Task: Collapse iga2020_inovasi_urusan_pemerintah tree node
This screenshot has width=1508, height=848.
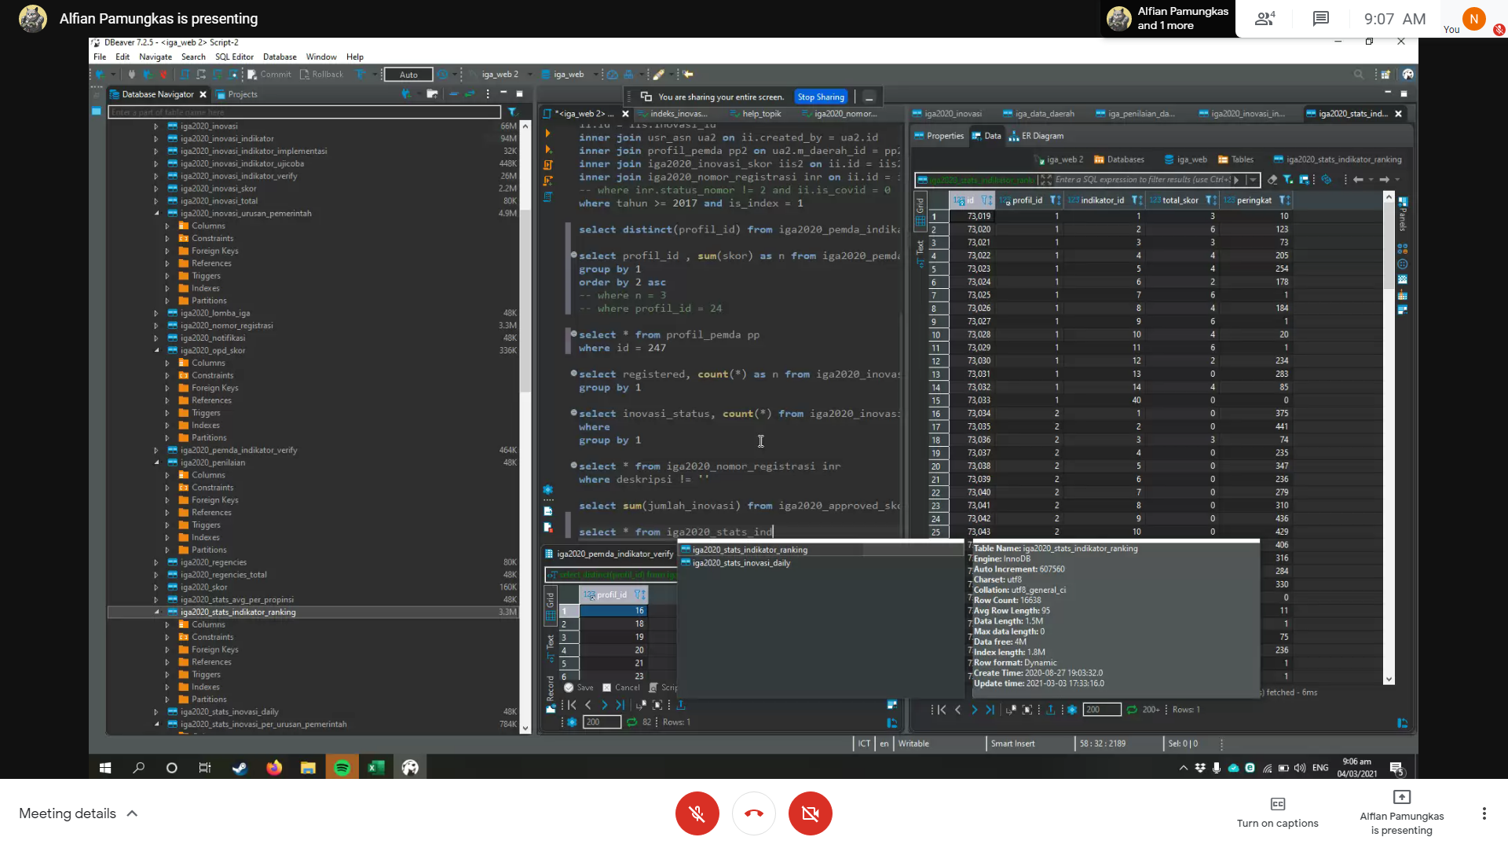Action: [156, 214]
